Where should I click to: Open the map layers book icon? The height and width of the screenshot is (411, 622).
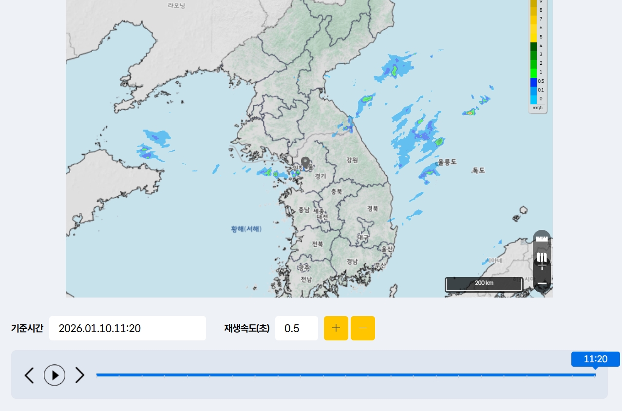pos(542,257)
